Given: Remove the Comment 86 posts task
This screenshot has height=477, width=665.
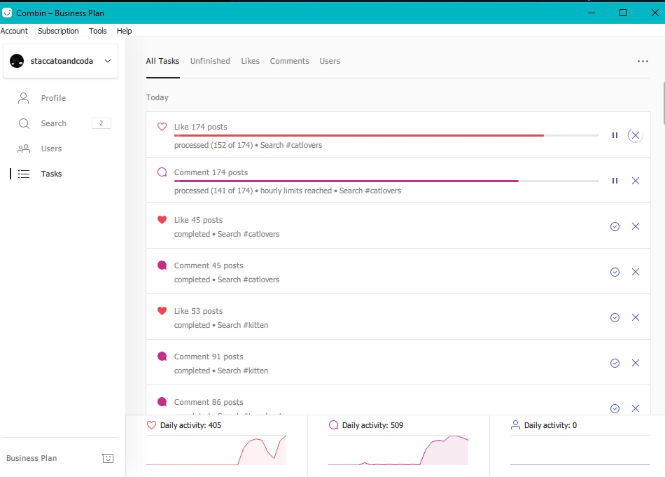Looking at the screenshot, I should coord(636,408).
